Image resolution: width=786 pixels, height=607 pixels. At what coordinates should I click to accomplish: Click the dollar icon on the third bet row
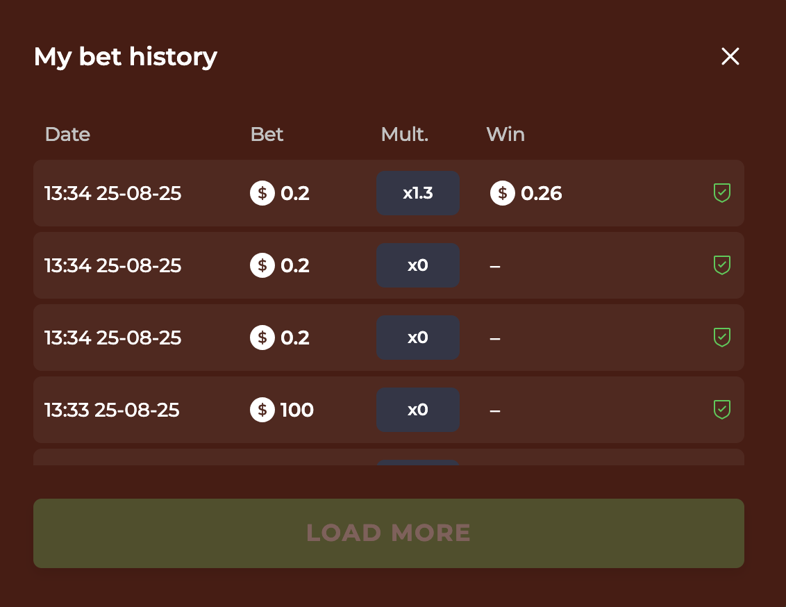[x=262, y=338]
